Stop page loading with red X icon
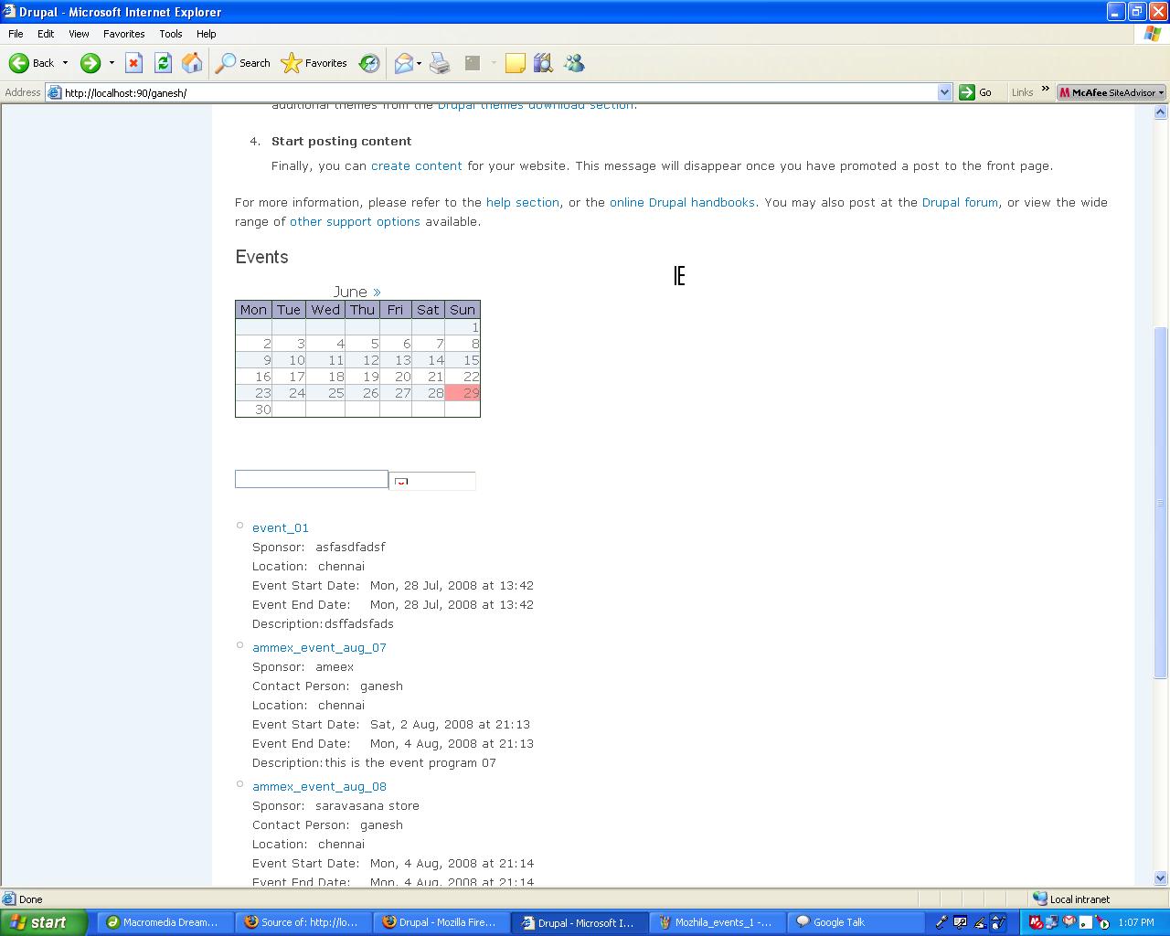 pos(133,63)
